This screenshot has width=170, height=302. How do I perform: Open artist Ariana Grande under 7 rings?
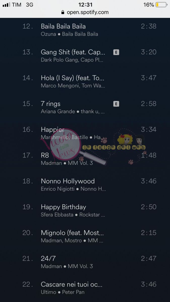[x=58, y=111]
